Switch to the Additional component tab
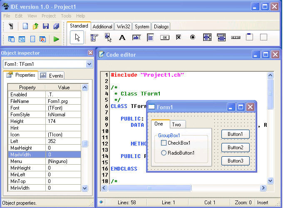This screenshot has height=208, width=283. [102, 27]
